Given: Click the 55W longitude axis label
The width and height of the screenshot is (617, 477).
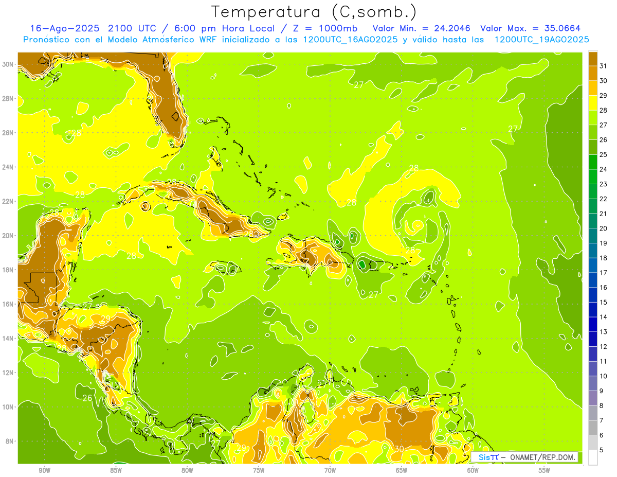Looking at the screenshot, I should (545, 470).
